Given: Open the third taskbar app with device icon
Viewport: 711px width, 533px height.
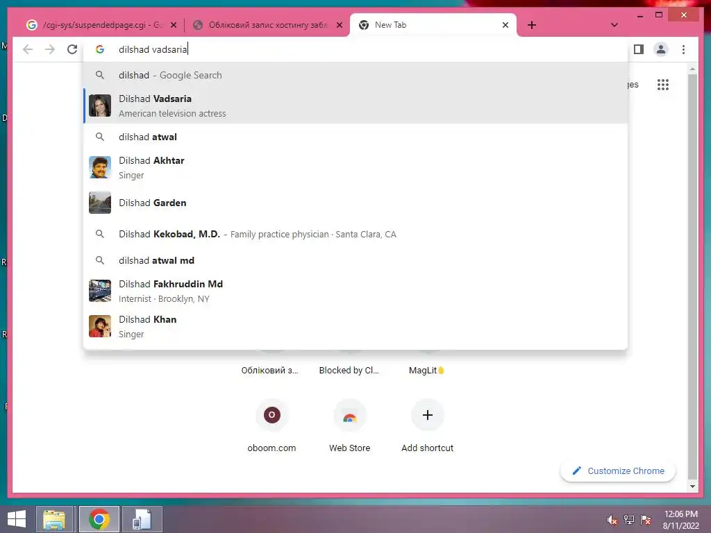Looking at the screenshot, I should [142, 519].
